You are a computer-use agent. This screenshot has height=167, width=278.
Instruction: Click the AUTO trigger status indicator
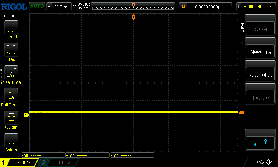pyautogui.click(x=36, y=6)
